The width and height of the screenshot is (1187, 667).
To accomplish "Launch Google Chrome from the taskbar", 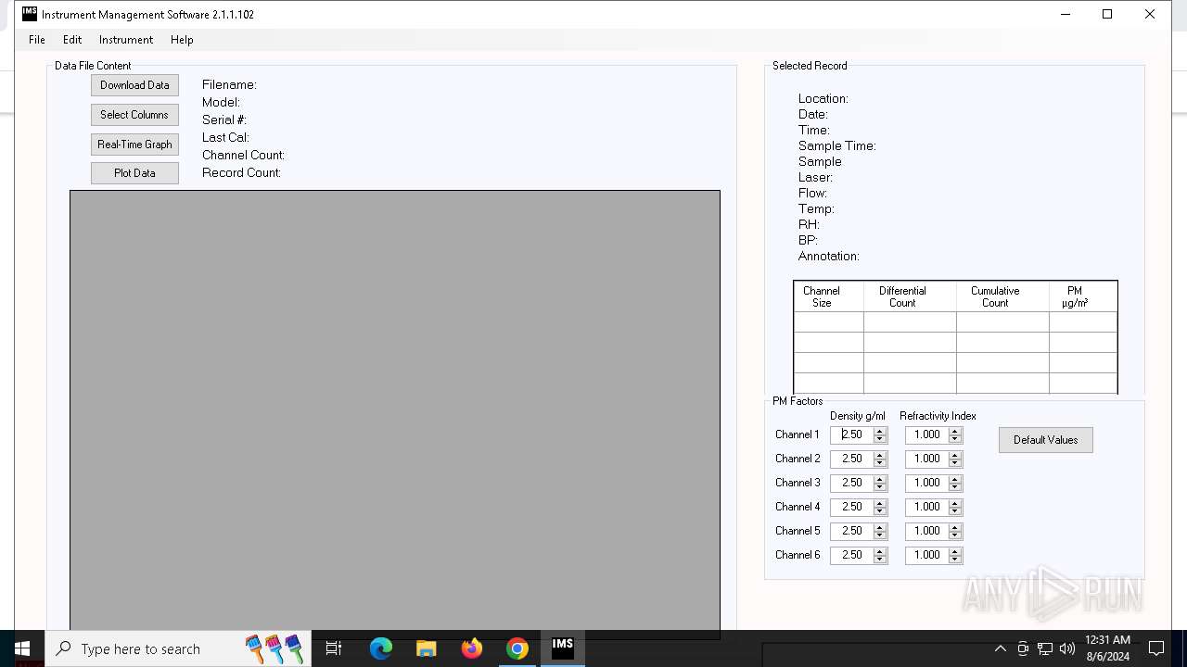I will [517, 648].
